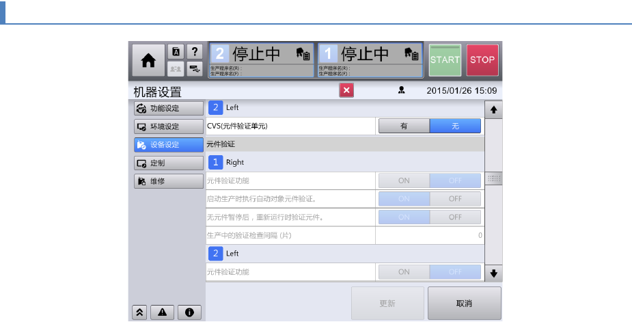Click 取消 to cancel changes
This screenshot has width=632, height=322.
pos(465,304)
